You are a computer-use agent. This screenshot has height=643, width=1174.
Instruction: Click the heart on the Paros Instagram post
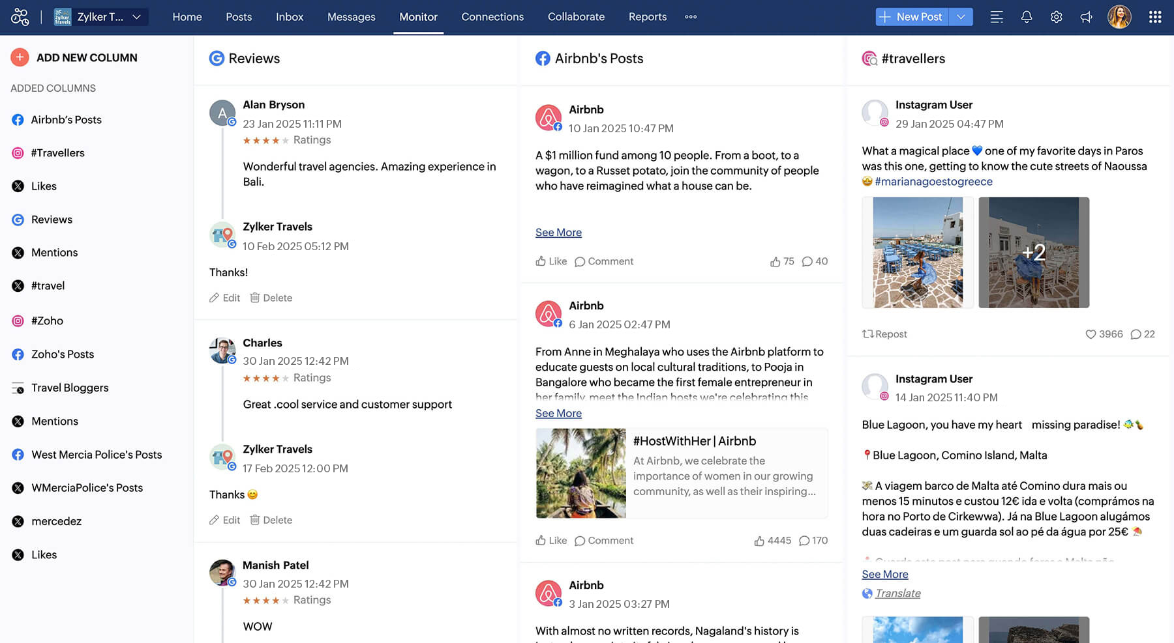[x=1090, y=334]
